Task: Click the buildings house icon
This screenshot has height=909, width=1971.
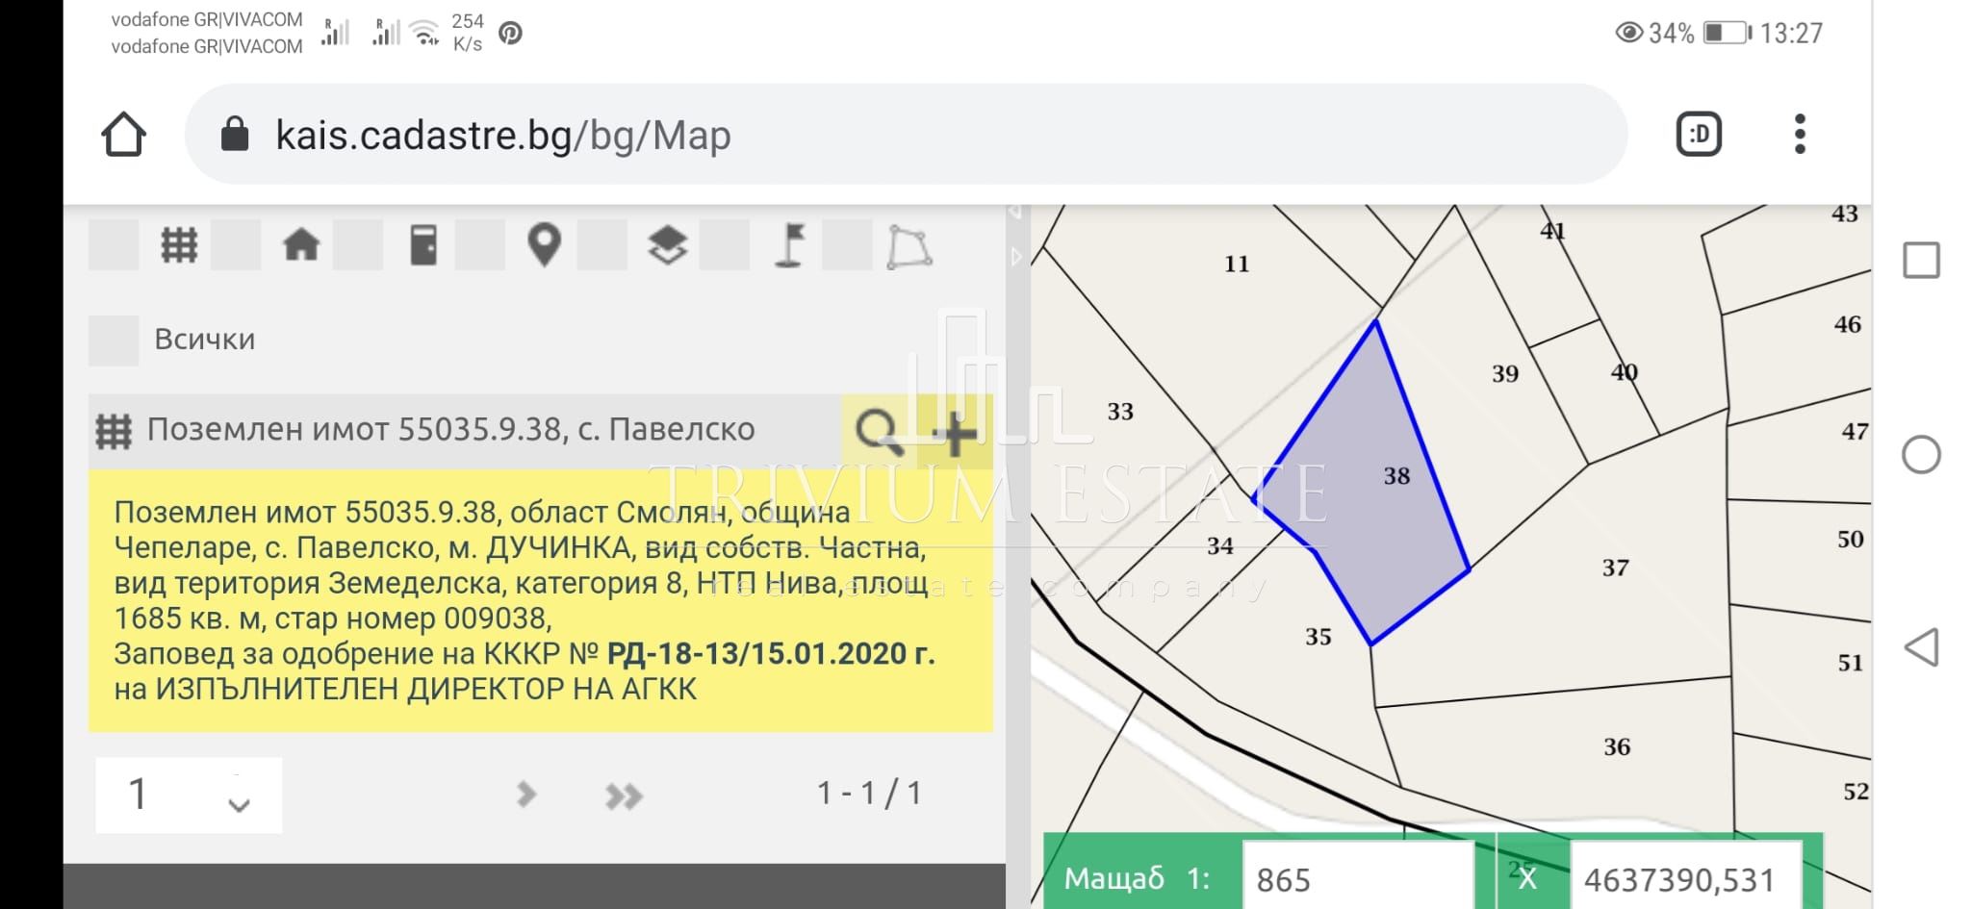Action: pos(301,245)
